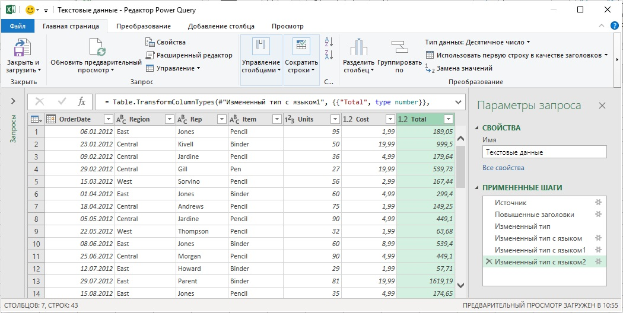Open settings gear for Повышенные заголовки step

tap(598, 214)
